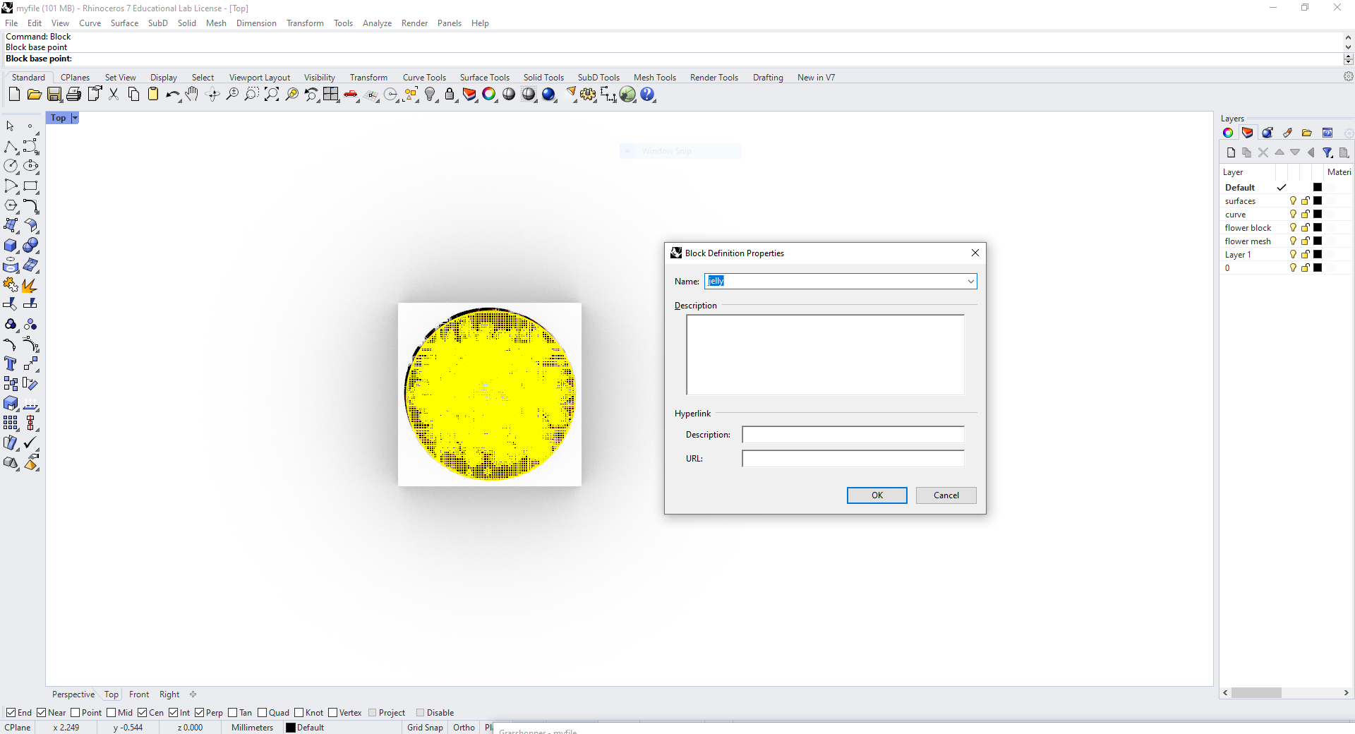
Task: Click Millimeters units in status bar
Action: point(252,728)
